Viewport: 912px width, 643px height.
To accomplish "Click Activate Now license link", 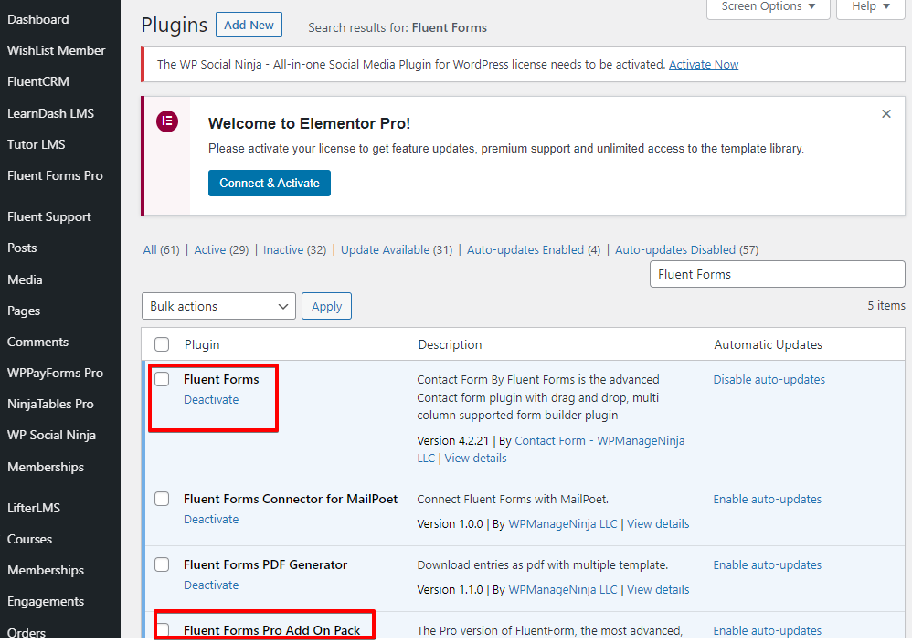I will pyautogui.click(x=704, y=65).
